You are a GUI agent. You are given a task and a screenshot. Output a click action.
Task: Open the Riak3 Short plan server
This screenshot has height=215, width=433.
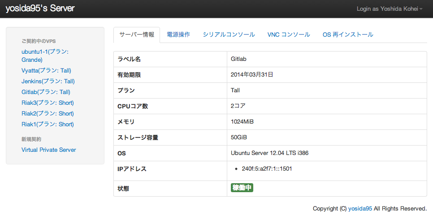point(48,103)
